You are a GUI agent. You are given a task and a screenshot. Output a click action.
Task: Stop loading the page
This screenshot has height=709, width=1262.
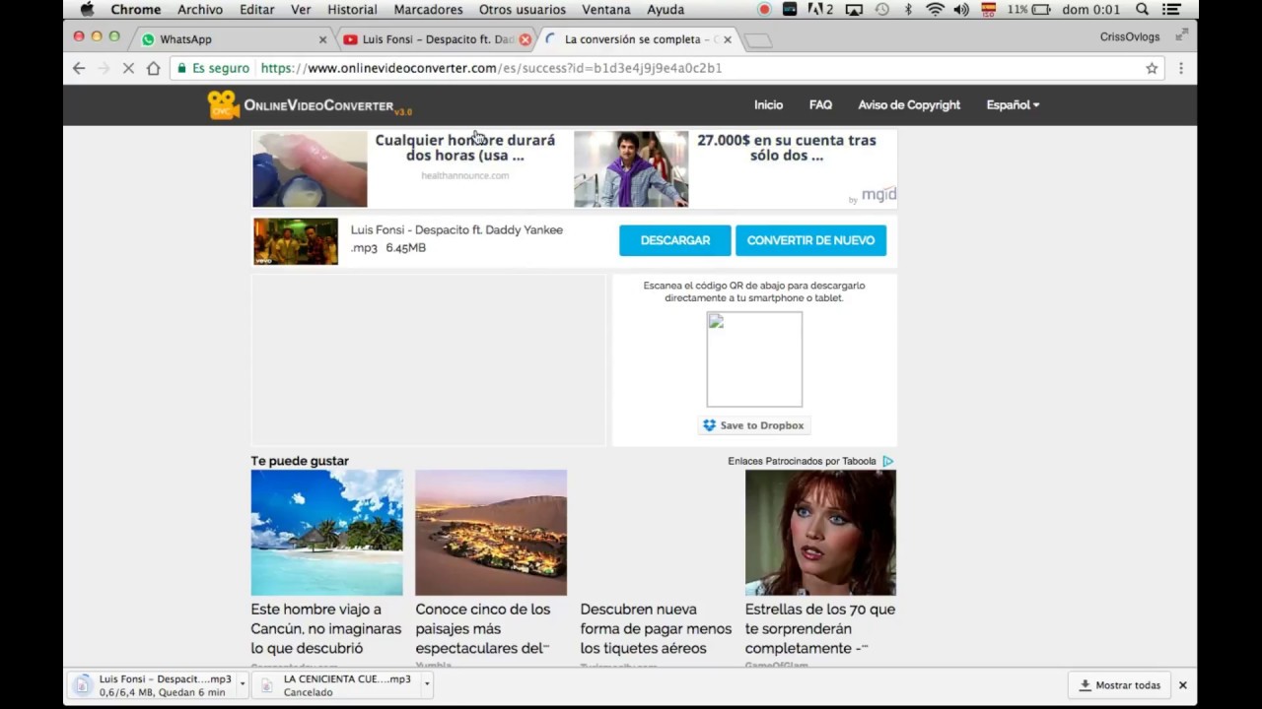[x=127, y=68]
